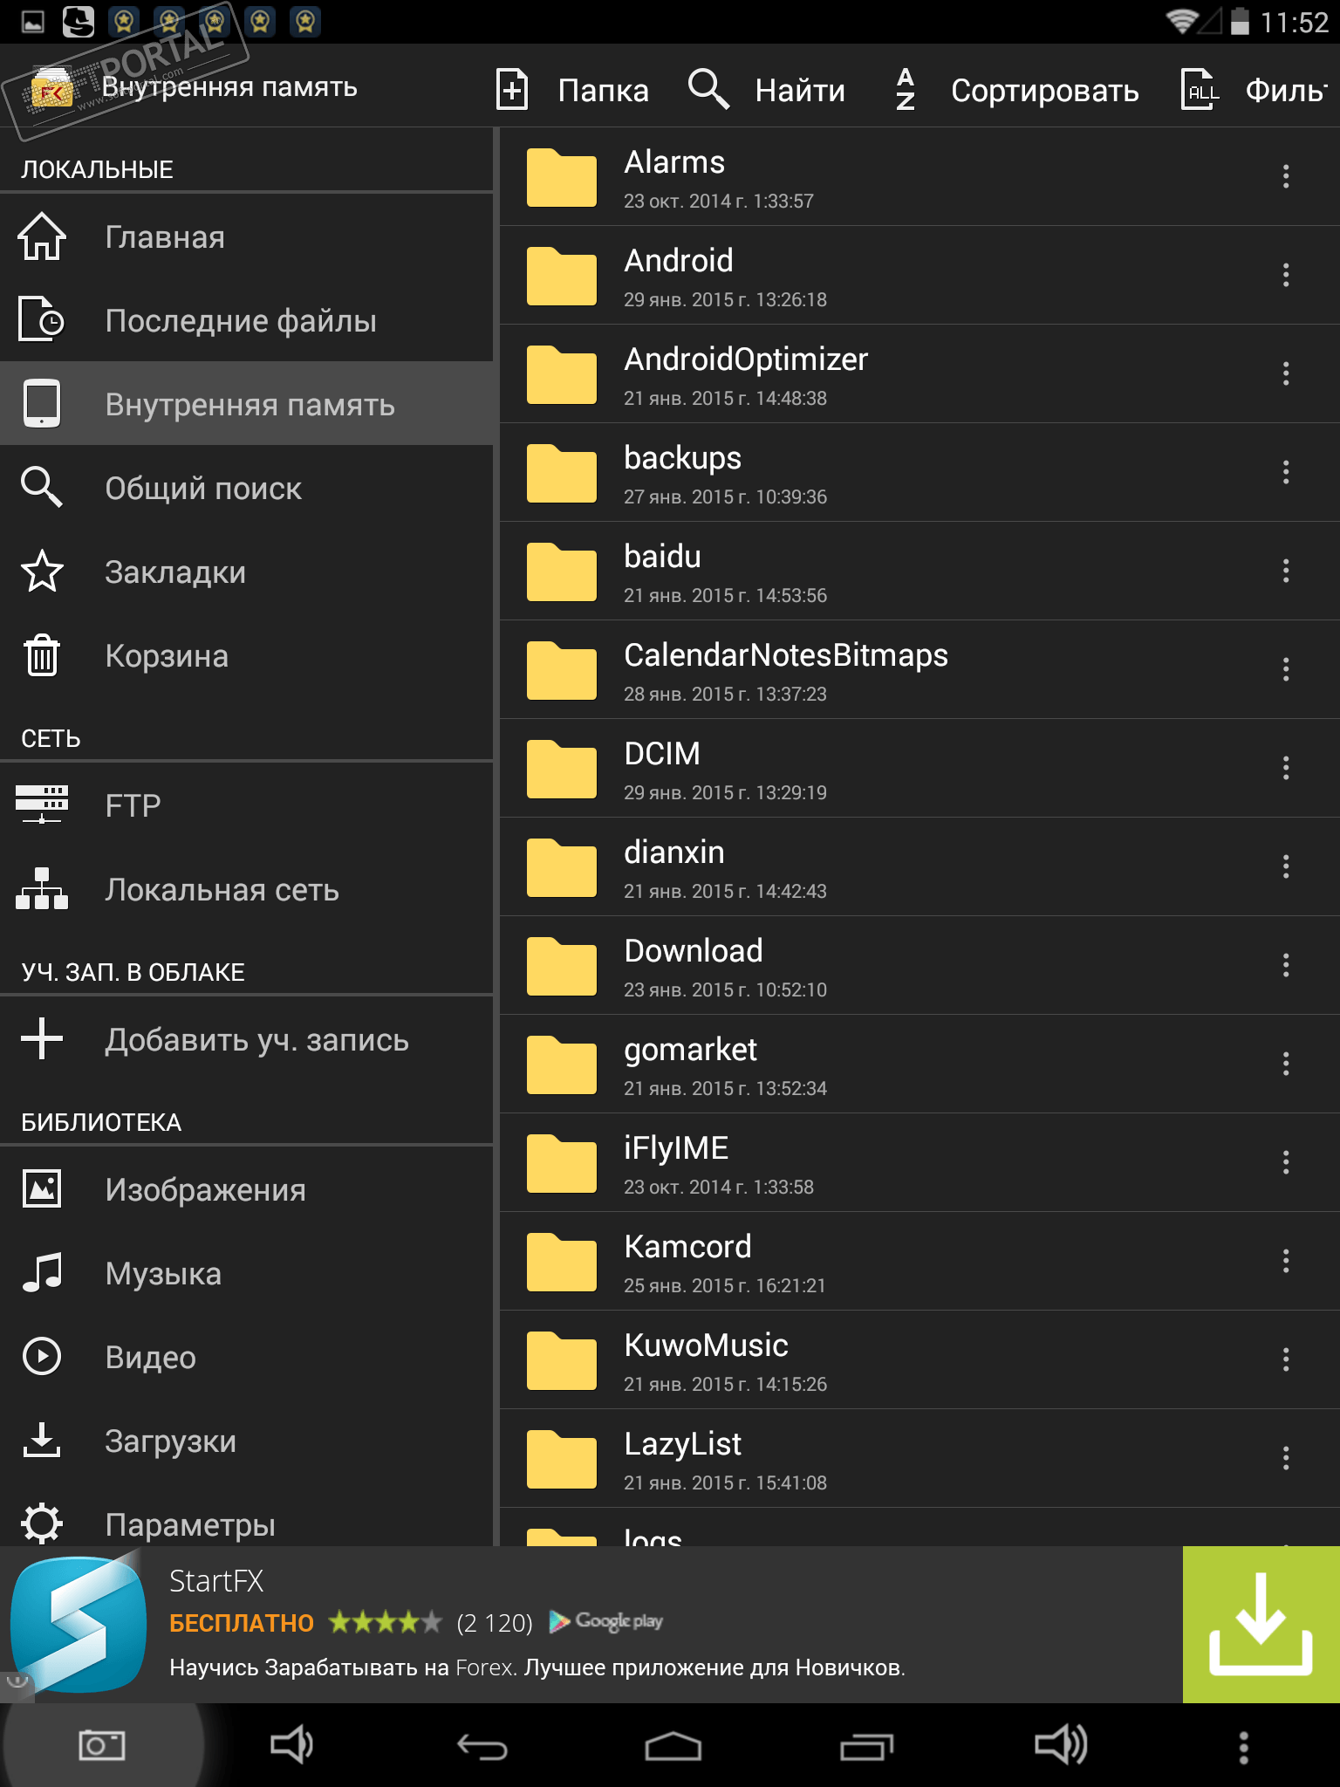The width and height of the screenshot is (1340, 1787).
Task: Expand options menu for Download folder
Action: tap(1285, 965)
